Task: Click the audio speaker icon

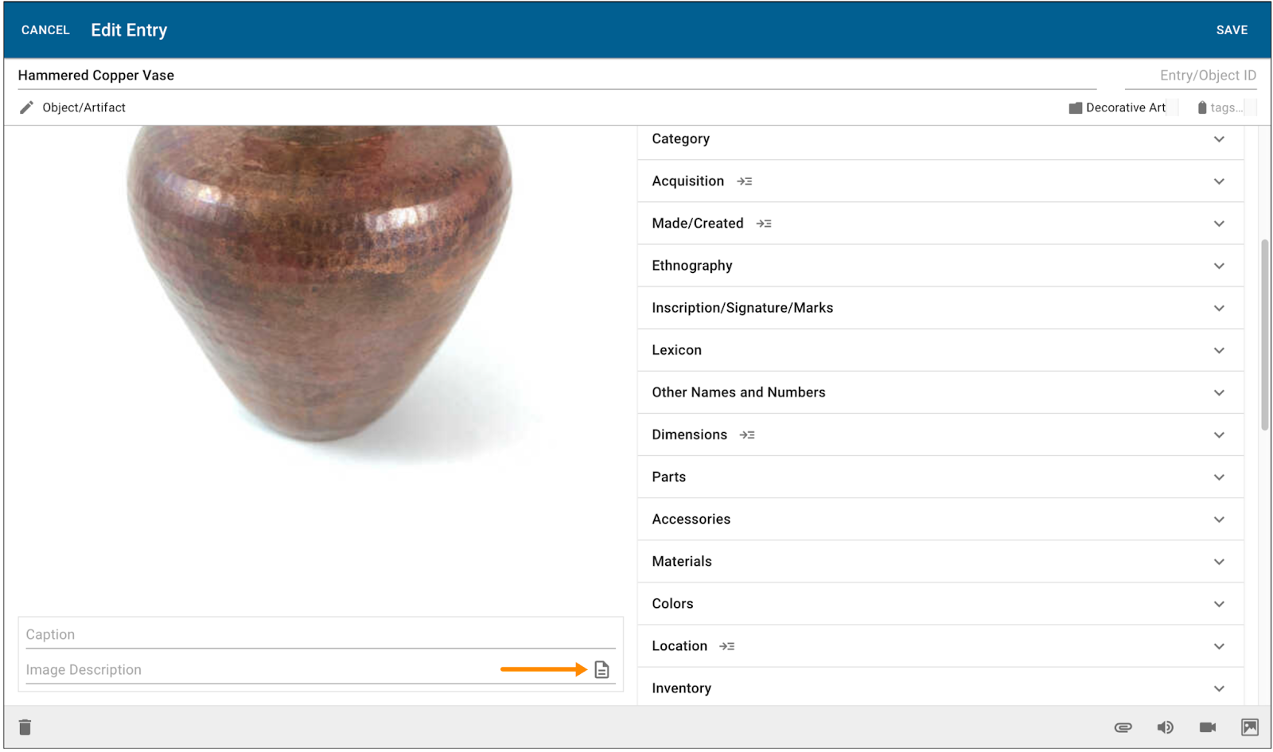Action: click(x=1165, y=727)
